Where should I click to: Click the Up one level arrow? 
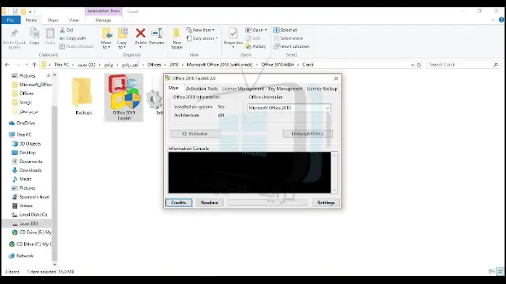click(34, 64)
